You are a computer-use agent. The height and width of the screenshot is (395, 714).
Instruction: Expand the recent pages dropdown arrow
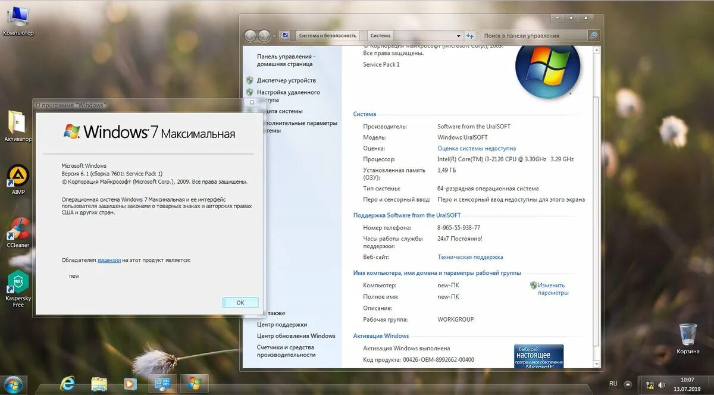pyautogui.click(x=274, y=36)
